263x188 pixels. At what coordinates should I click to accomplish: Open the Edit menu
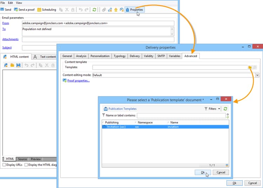(x=10, y=3)
